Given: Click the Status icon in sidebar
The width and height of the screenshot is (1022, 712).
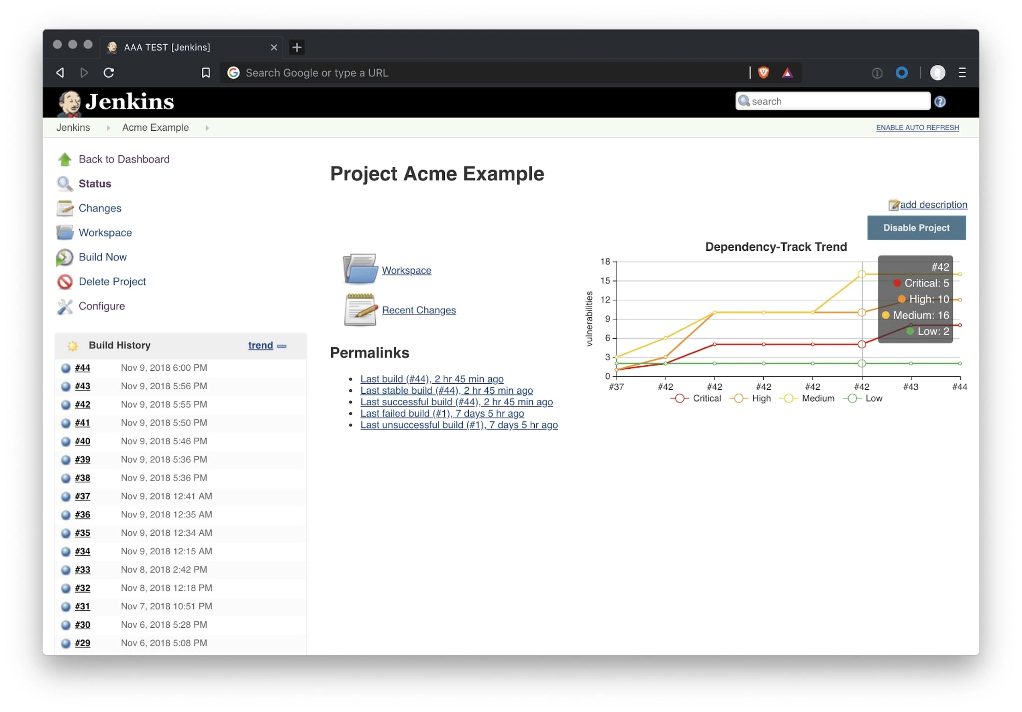Looking at the screenshot, I should 64,183.
